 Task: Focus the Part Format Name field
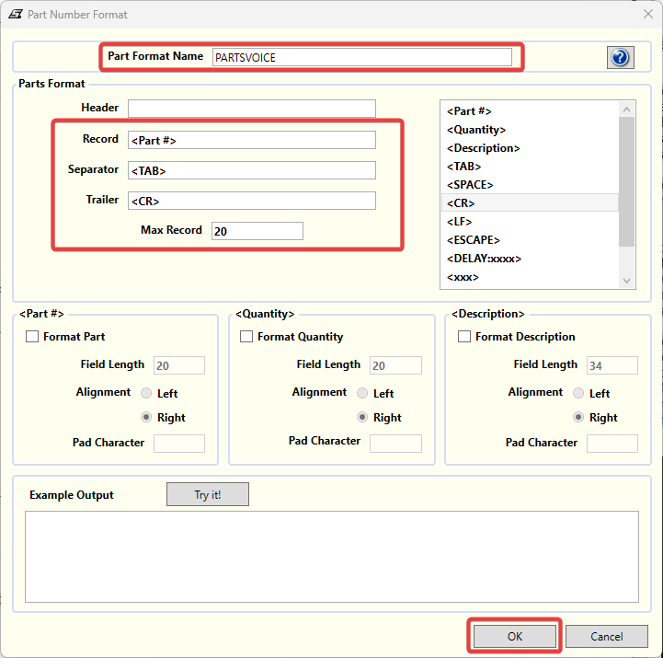click(x=362, y=57)
